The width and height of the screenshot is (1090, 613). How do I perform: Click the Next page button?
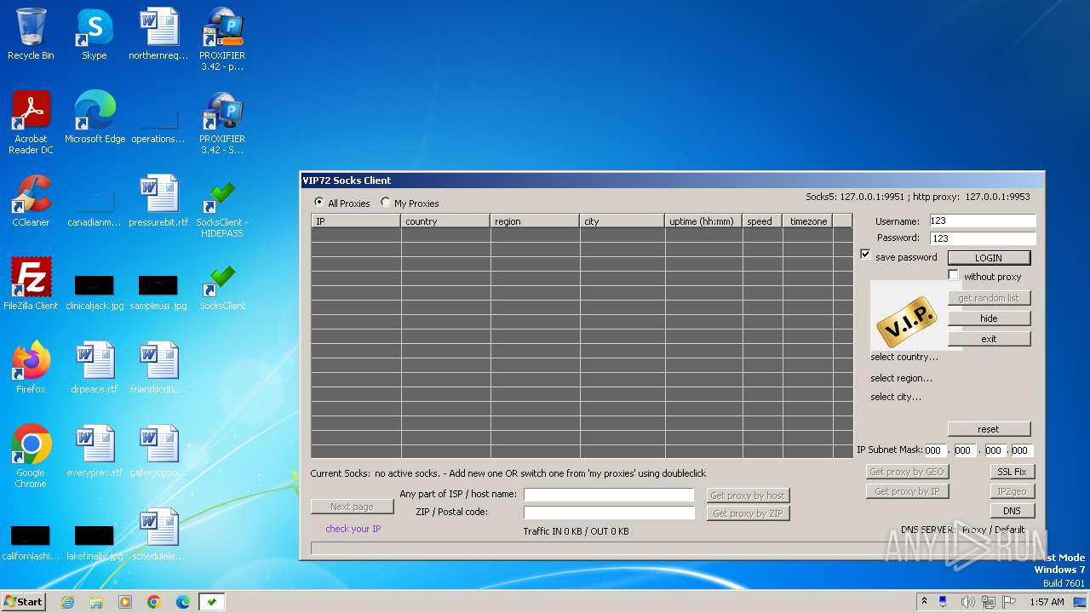[x=352, y=506]
